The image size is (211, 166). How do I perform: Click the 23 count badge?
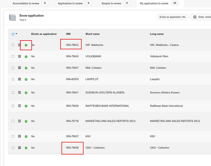175,3
